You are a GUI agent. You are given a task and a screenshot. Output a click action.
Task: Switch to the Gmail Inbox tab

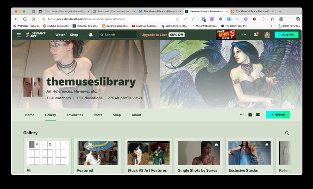click(x=68, y=11)
